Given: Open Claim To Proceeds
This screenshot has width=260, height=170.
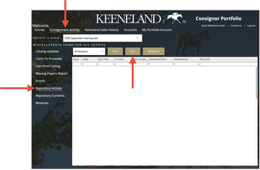Looking at the screenshot, I should click(x=49, y=59).
